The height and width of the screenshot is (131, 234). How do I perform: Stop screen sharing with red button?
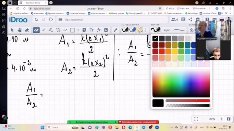pos(139,122)
